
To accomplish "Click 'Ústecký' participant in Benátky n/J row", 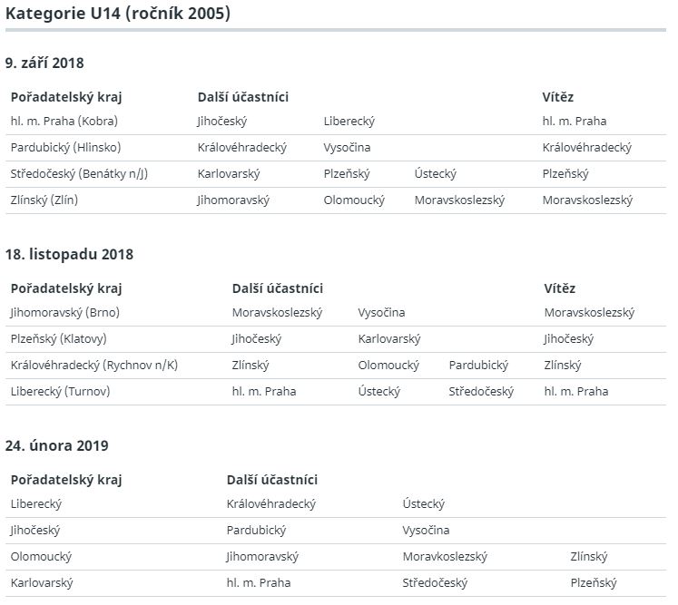I will 436,174.
